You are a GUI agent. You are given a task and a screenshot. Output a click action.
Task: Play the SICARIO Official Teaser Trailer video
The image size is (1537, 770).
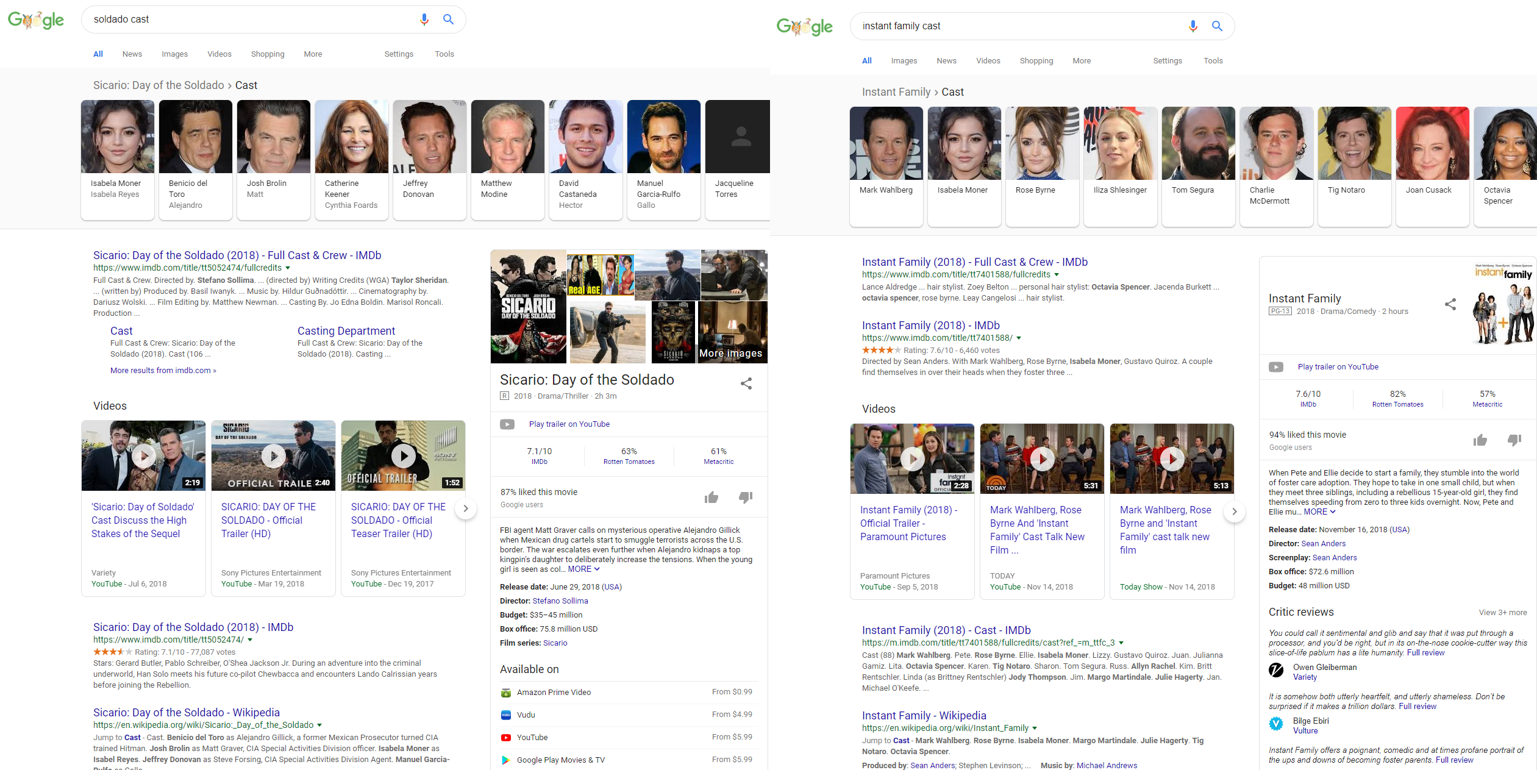[x=404, y=455]
